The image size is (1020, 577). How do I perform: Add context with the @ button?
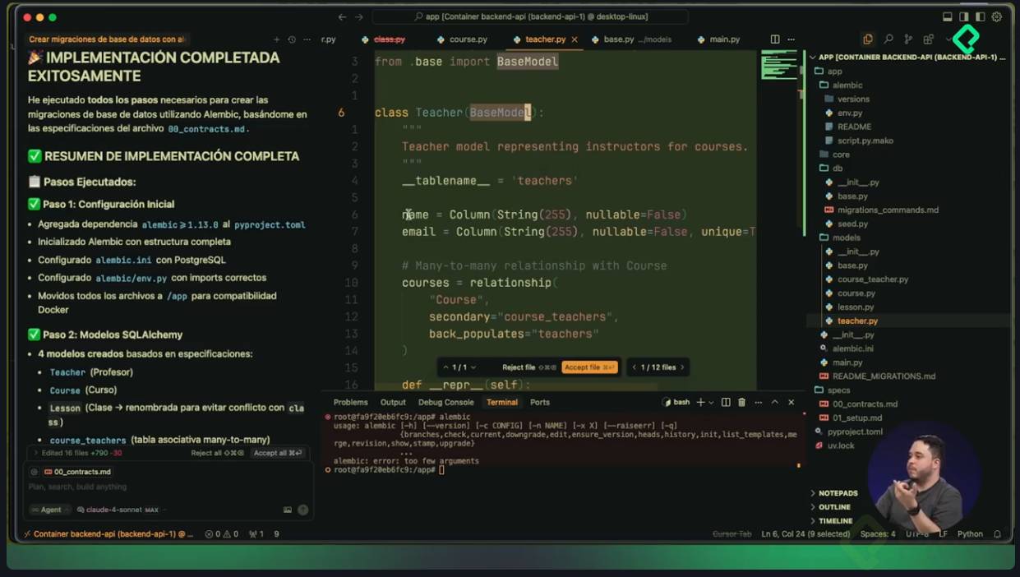[34, 472]
